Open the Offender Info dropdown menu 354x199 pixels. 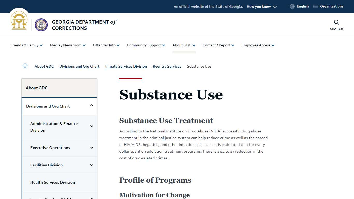pyautogui.click(x=106, y=45)
